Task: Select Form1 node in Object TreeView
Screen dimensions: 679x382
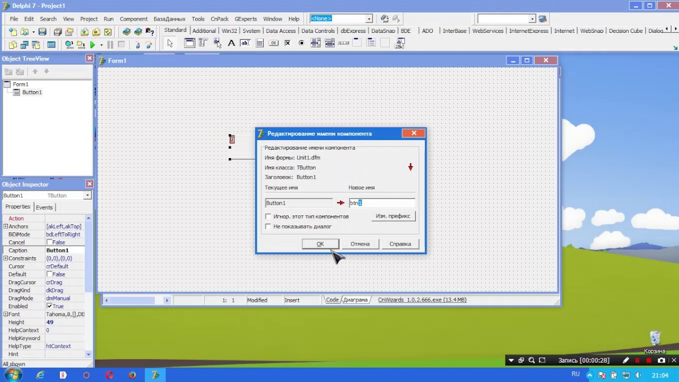Action: [x=21, y=84]
